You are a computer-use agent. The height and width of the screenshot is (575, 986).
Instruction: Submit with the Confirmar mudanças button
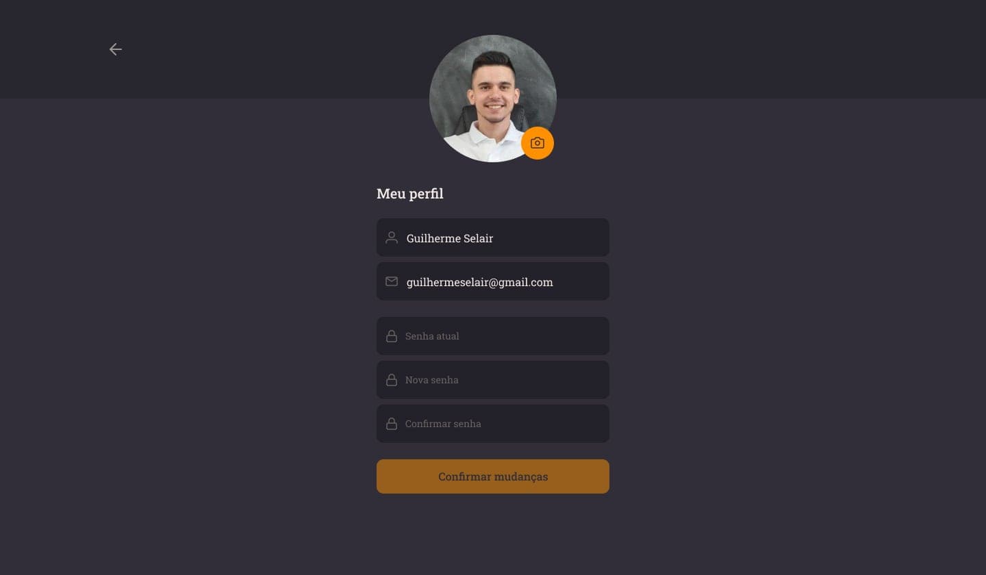point(493,476)
